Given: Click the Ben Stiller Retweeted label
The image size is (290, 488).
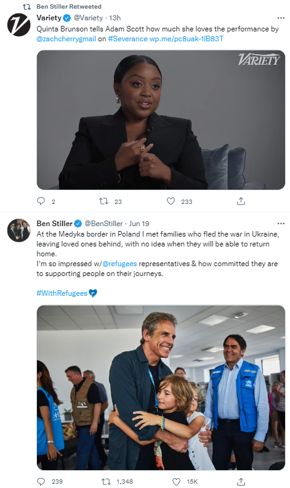Looking at the screenshot, I should point(69,7).
